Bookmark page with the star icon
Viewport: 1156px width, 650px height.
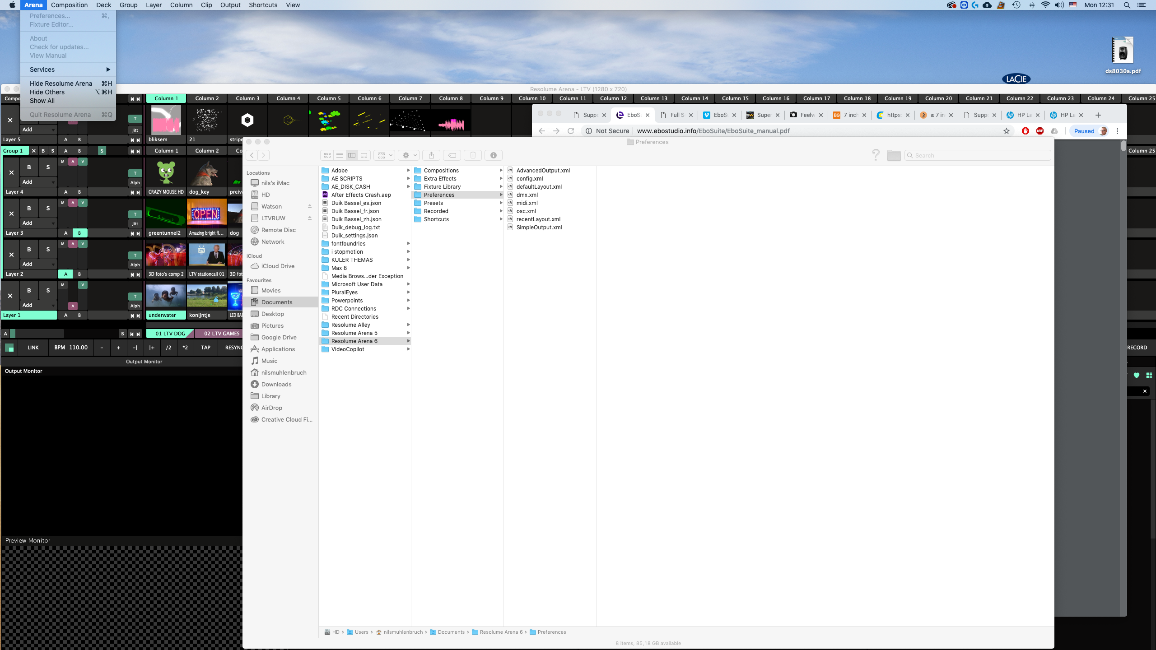tap(1007, 131)
